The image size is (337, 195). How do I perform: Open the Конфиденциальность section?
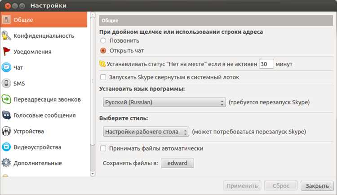pyautogui.click(x=44, y=35)
